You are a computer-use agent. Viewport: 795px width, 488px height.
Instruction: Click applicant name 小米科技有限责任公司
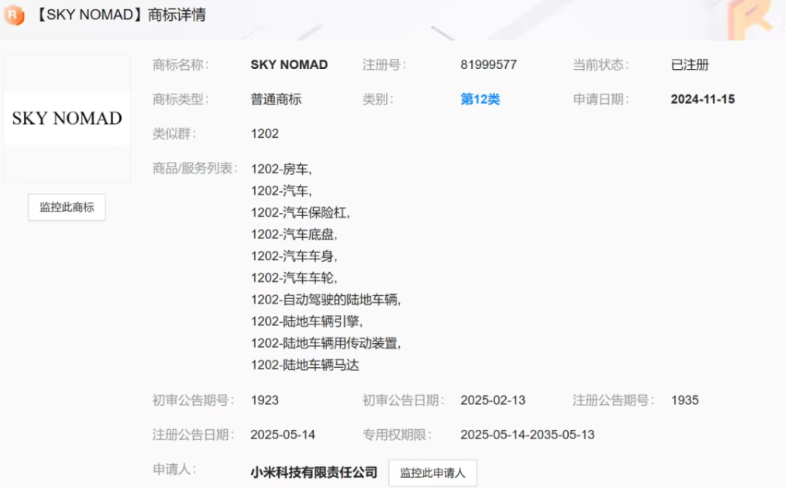pyautogui.click(x=314, y=473)
